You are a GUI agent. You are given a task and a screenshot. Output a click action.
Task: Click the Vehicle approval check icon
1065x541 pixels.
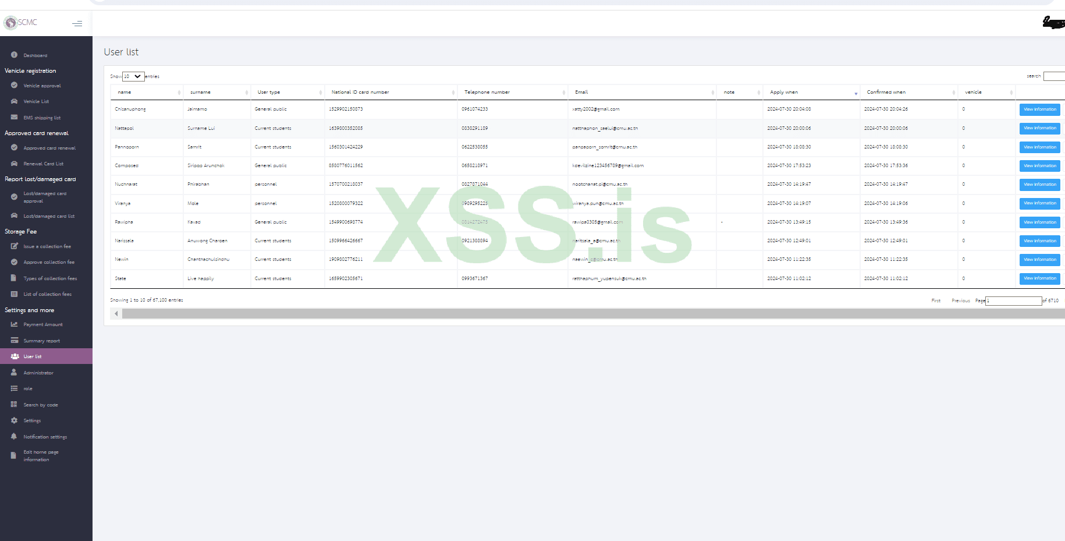14,85
